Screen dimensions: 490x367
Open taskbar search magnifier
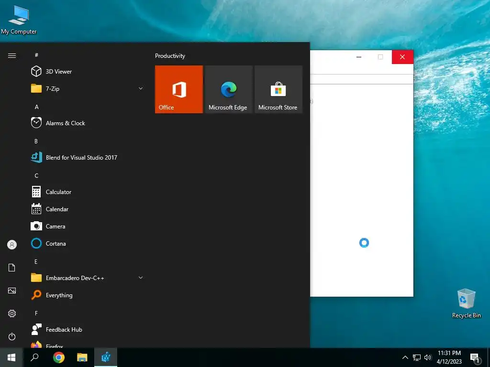[34, 357]
